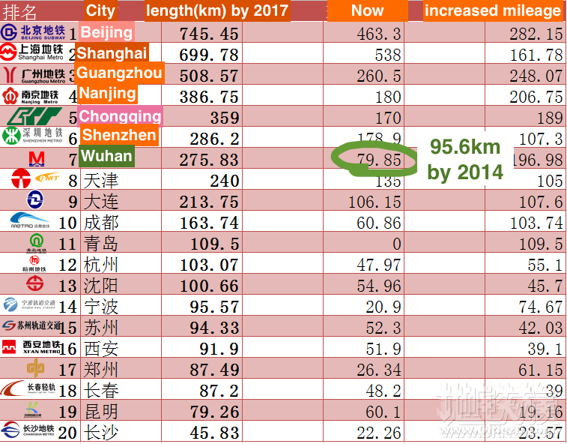Click the orange BMT logo in row 8
The image size is (567, 444).
click(x=47, y=177)
